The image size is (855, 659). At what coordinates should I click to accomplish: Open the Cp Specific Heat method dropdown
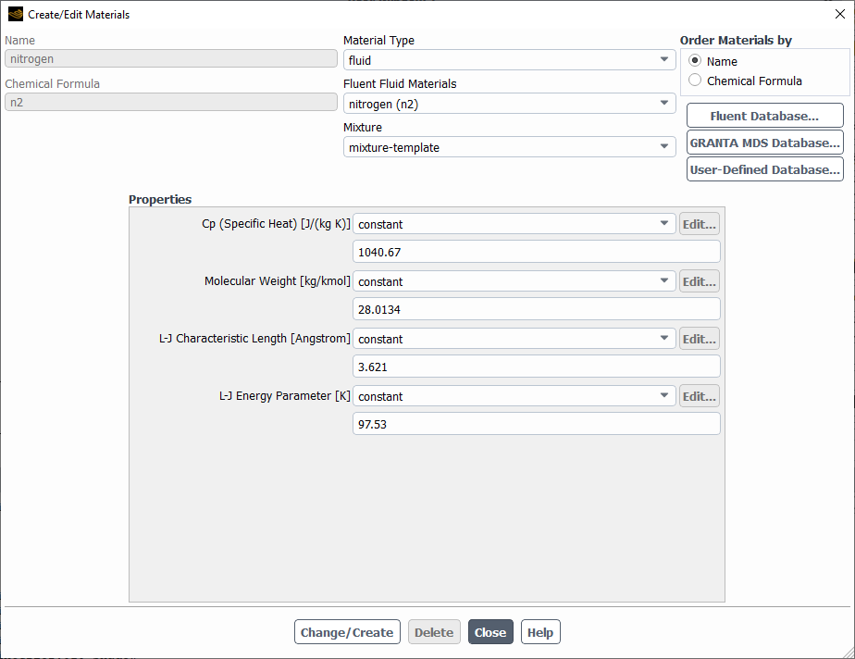514,224
